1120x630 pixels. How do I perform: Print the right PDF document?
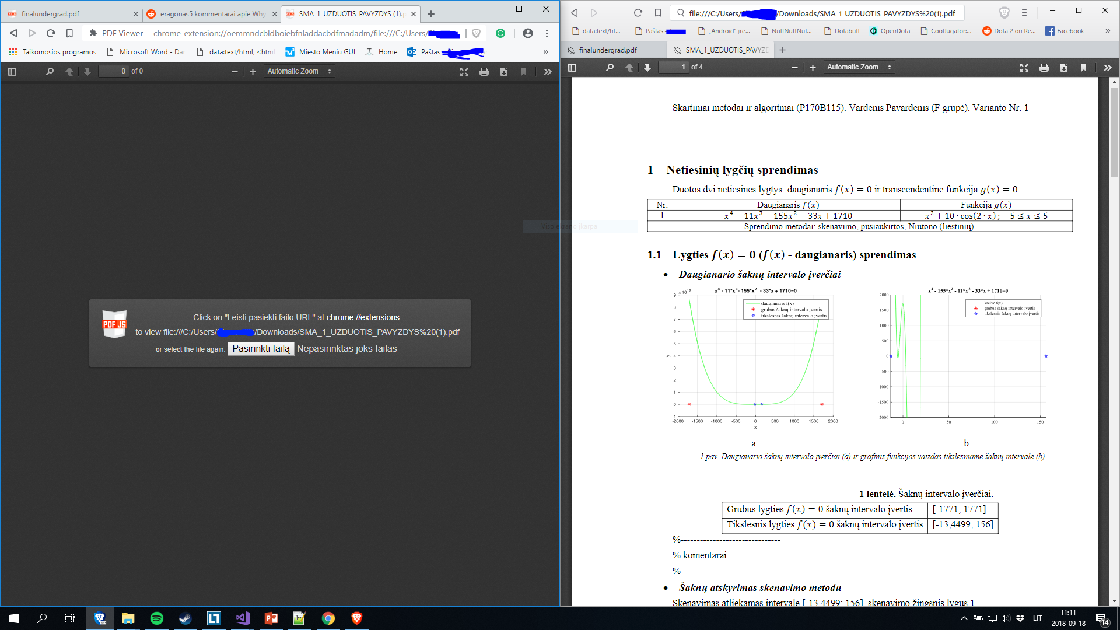[1044, 68]
